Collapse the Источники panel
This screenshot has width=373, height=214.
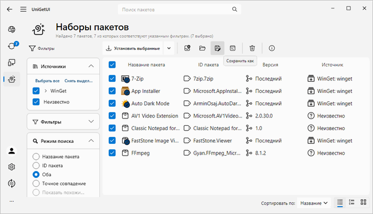(x=91, y=66)
